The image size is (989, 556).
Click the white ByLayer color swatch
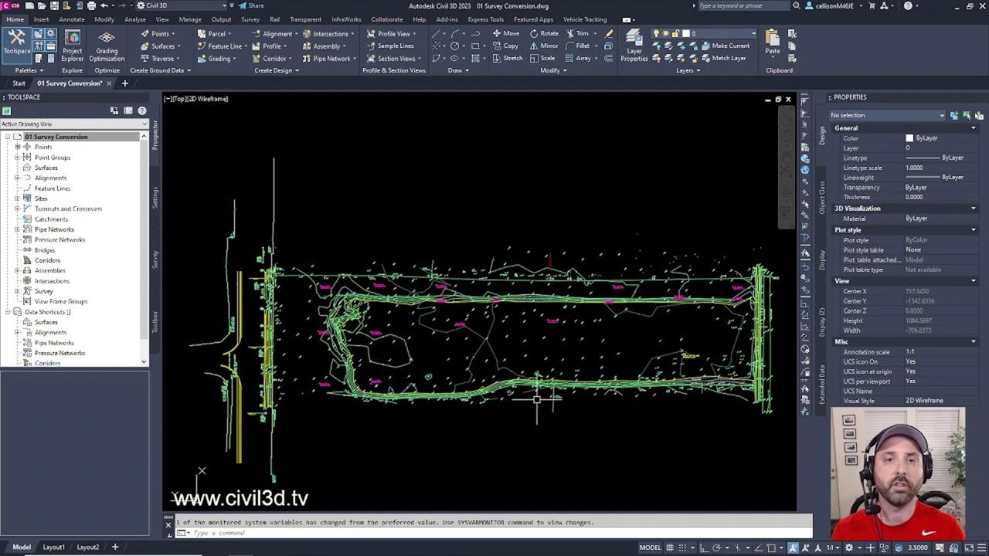pos(909,138)
